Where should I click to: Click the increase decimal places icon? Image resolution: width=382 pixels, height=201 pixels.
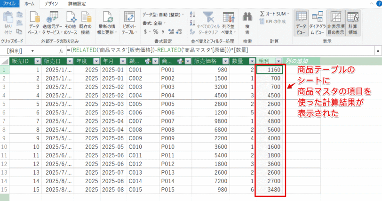(171, 32)
